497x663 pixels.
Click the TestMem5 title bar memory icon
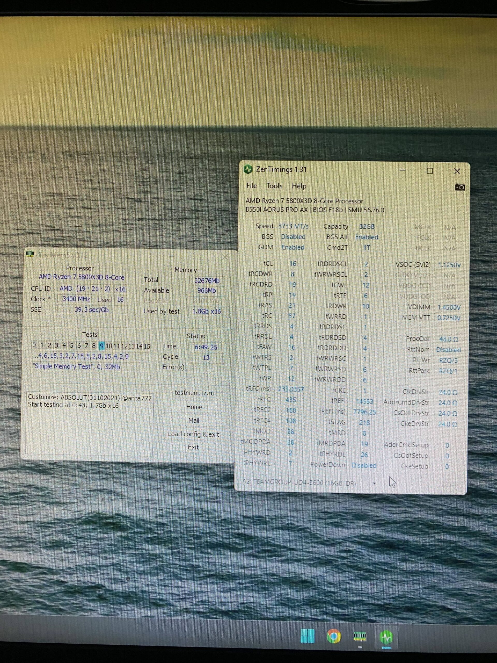point(30,255)
